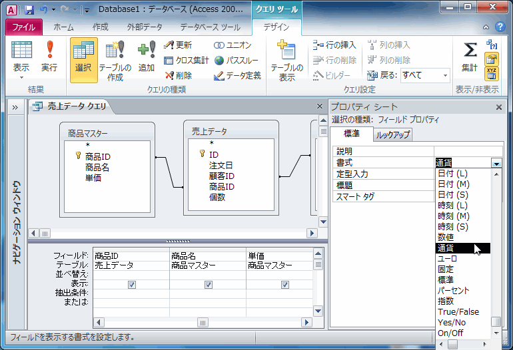Select 日付 (L) in format list
The height and width of the screenshot is (350, 513).
point(463,173)
